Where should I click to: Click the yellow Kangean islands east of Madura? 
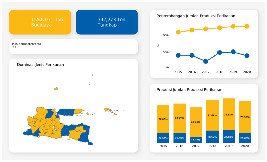[108, 110]
